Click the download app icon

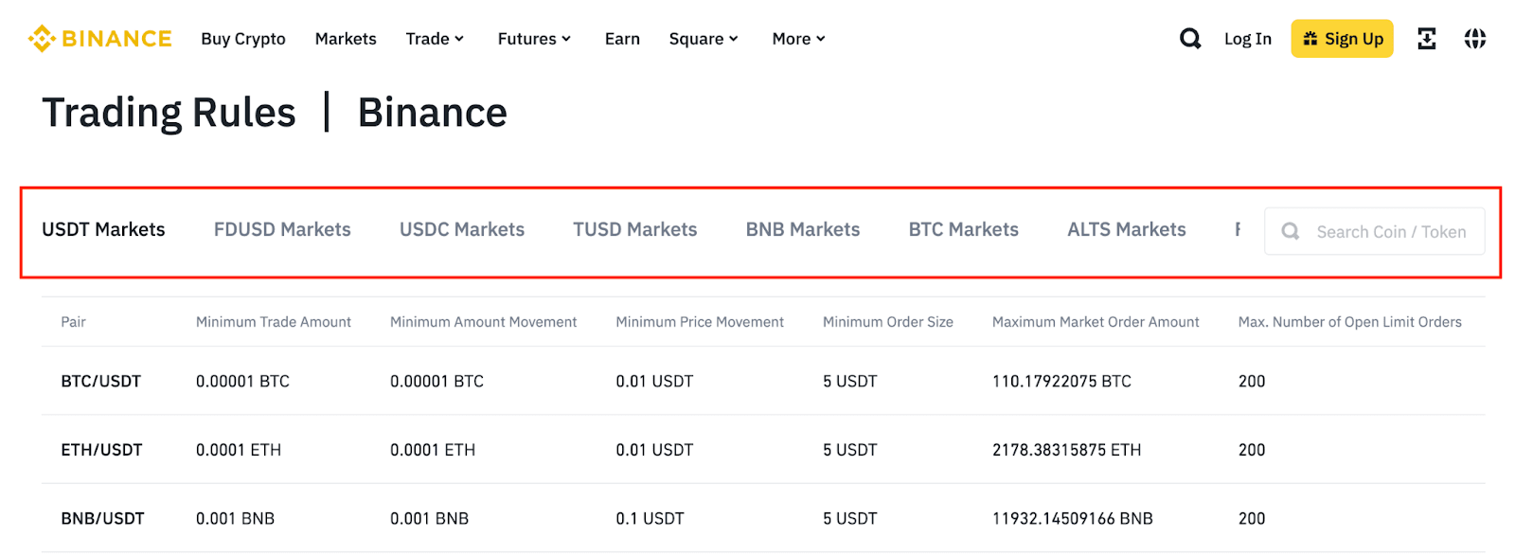pyautogui.click(x=1426, y=39)
